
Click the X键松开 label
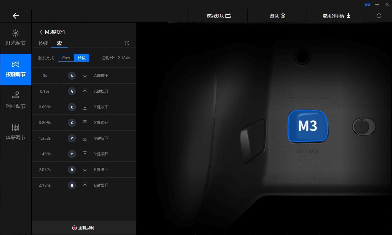(101, 123)
